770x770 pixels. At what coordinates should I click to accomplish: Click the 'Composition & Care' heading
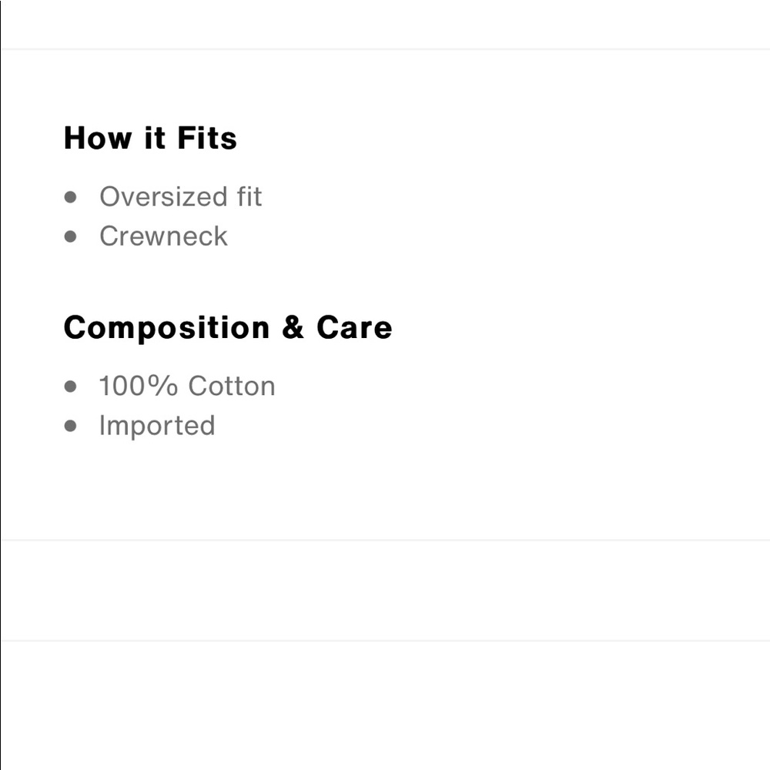click(x=228, y=328)
